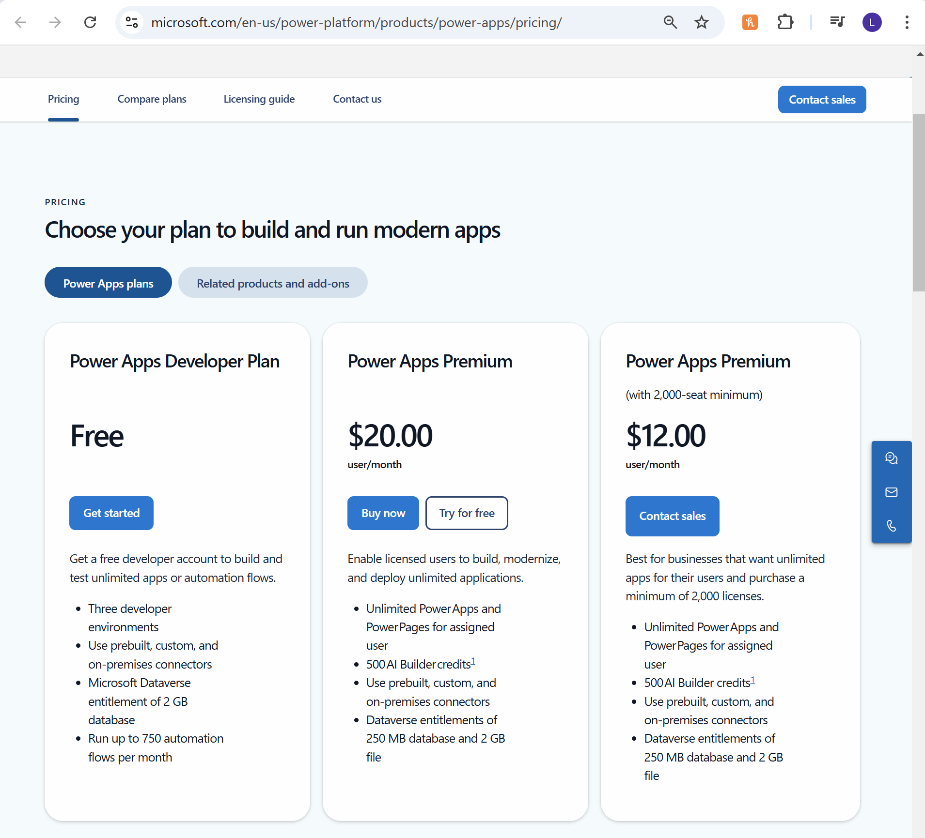The width and height of the screenshot is (925, 838).
Task: Click the address bar URL field
Action: [356, 22]
